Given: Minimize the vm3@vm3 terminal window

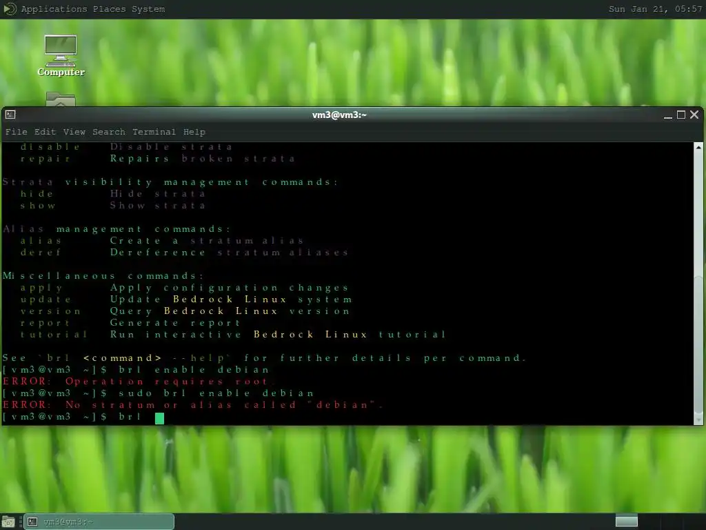Looking at the screenshot, I should [668, 115].
